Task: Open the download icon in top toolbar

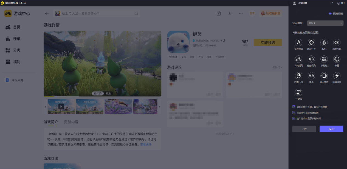Action: click(x=230, y=13)
